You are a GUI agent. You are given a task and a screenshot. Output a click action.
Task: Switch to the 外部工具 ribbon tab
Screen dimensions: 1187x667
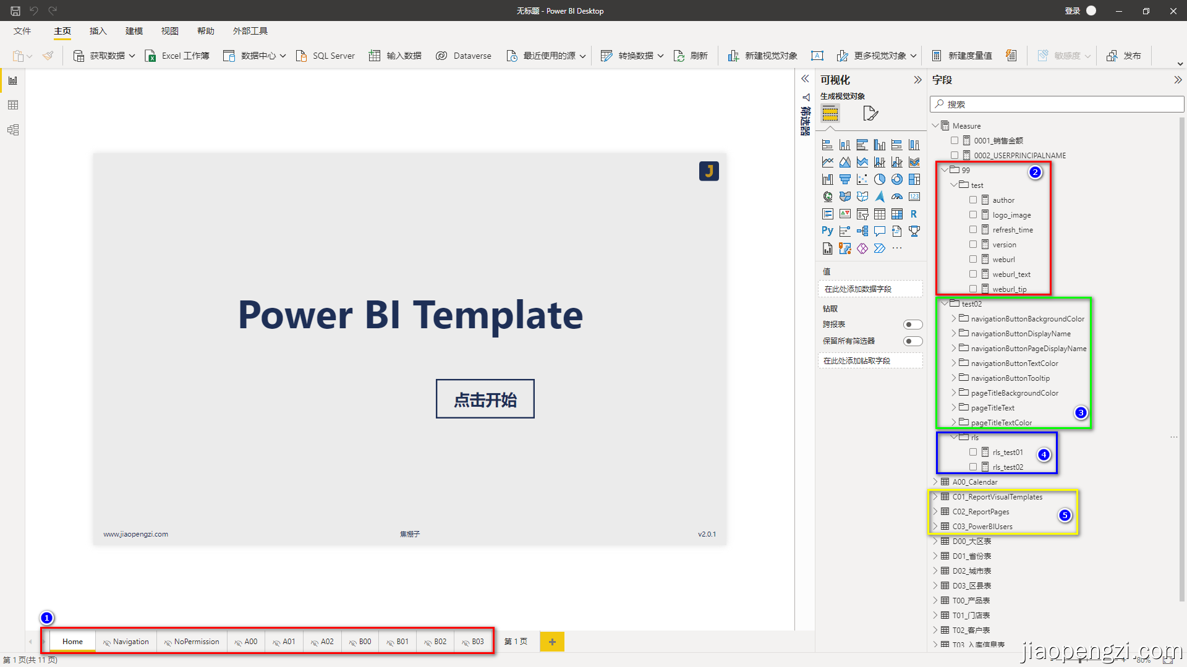pyautogui.click(x=250, y=31)
